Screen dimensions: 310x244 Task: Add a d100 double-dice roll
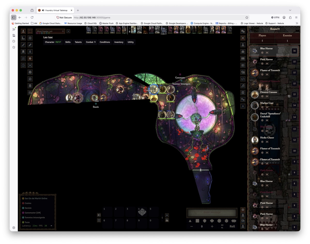coord(234,221)
